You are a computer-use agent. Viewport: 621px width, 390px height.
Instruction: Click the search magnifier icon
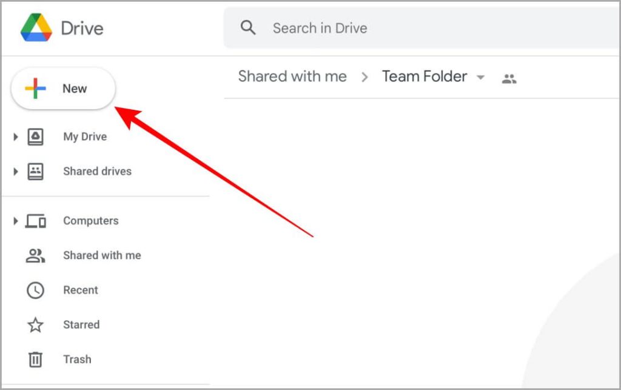[248, 27]
